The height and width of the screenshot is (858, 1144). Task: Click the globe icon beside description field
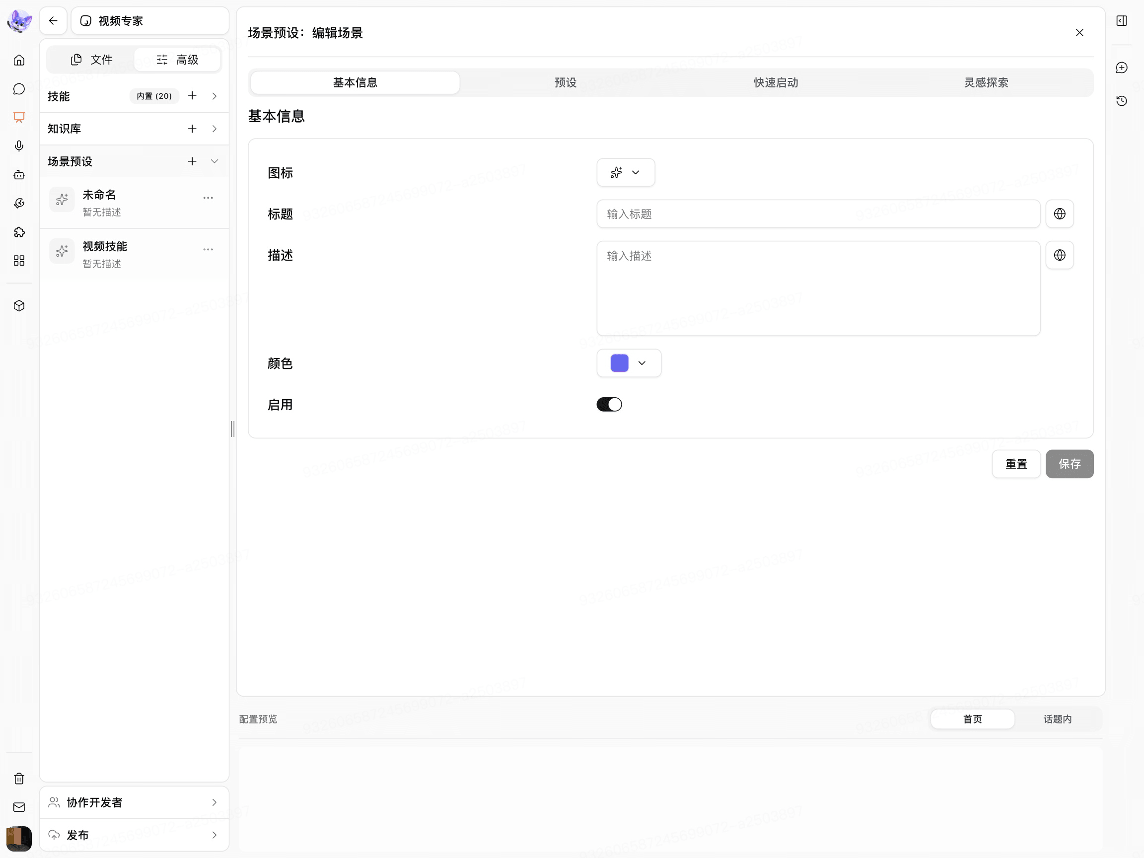1060,256
